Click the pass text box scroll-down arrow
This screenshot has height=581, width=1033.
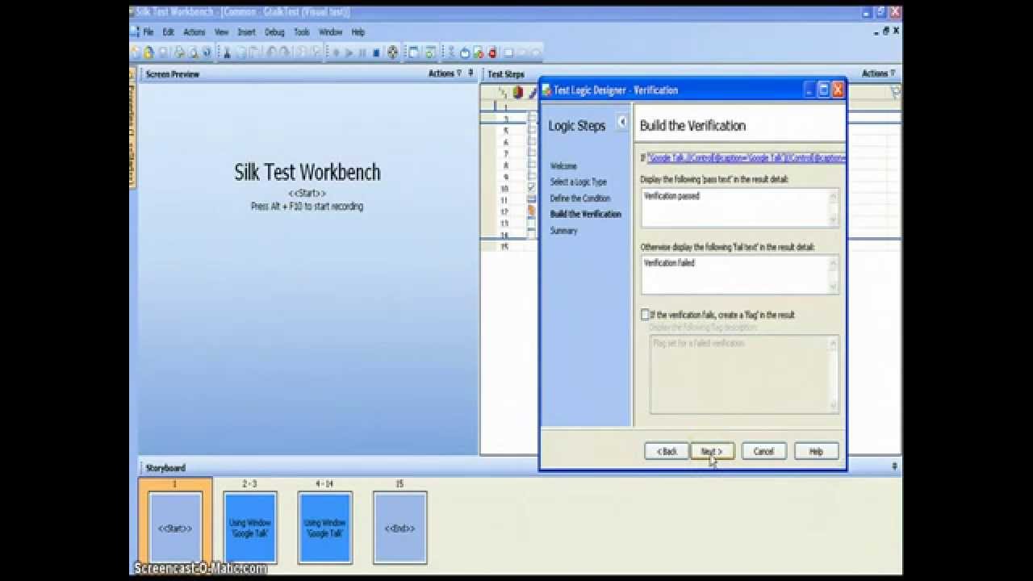coord(834,220)
